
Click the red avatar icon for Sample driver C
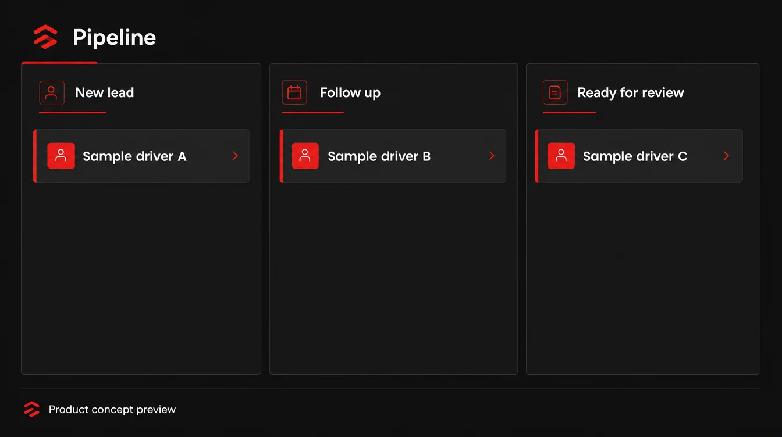tap(561, 156)
